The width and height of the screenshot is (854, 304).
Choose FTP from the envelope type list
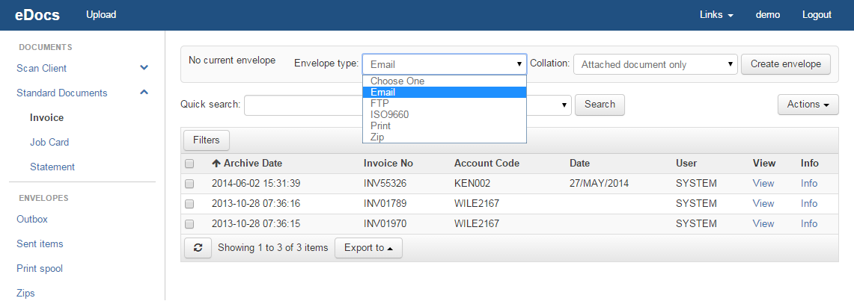point(379,103)
